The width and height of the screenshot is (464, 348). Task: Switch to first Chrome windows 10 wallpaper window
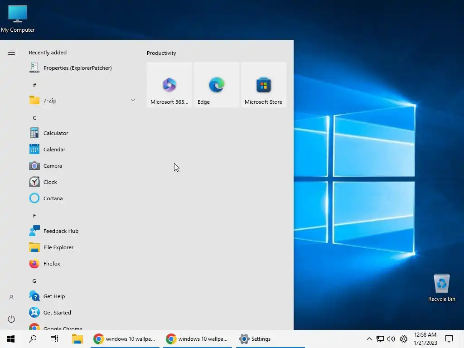tap(125, 339)
